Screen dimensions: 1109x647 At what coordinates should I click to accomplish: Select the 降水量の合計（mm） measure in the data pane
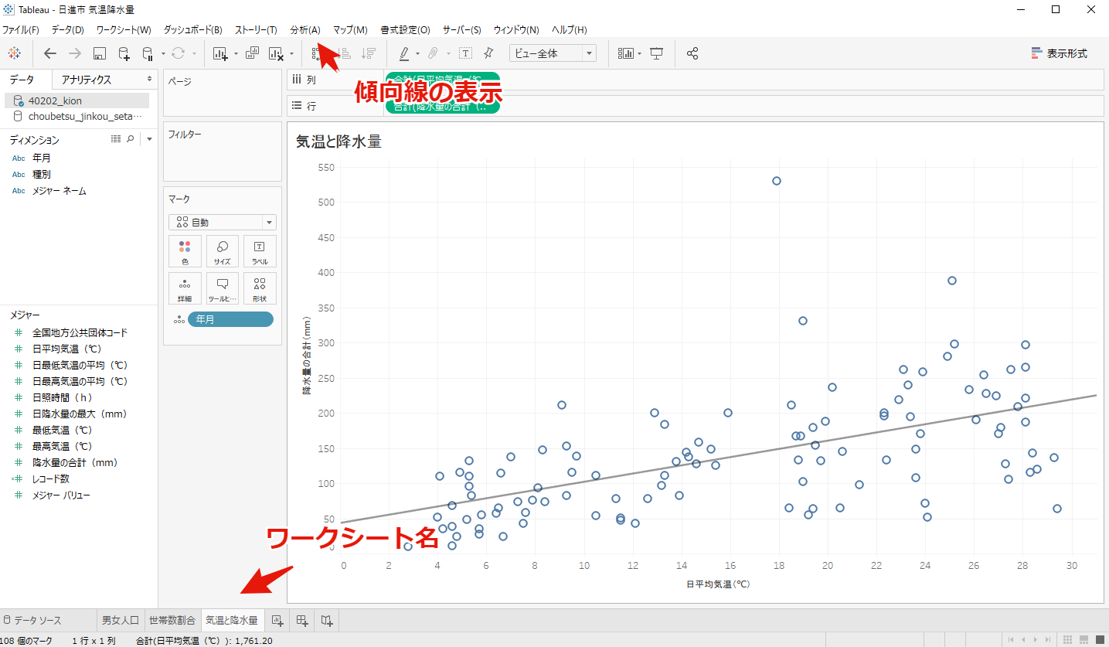coord(75,462)
